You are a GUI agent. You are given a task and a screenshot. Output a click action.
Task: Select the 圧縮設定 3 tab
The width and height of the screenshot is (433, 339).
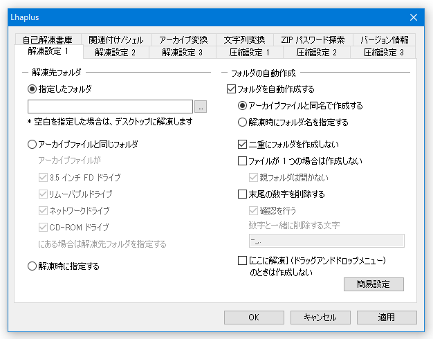pos(383,52)
